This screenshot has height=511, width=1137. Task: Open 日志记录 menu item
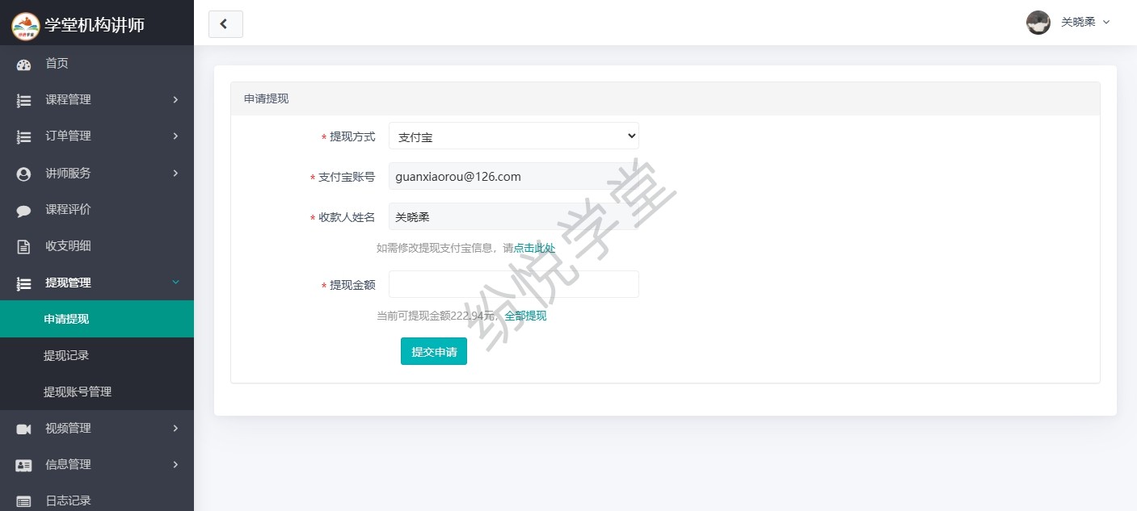pyautogui.click(x=97, y=501)
